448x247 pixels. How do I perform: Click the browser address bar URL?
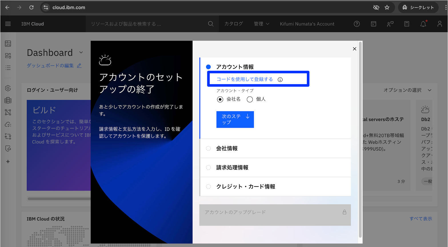69,7
